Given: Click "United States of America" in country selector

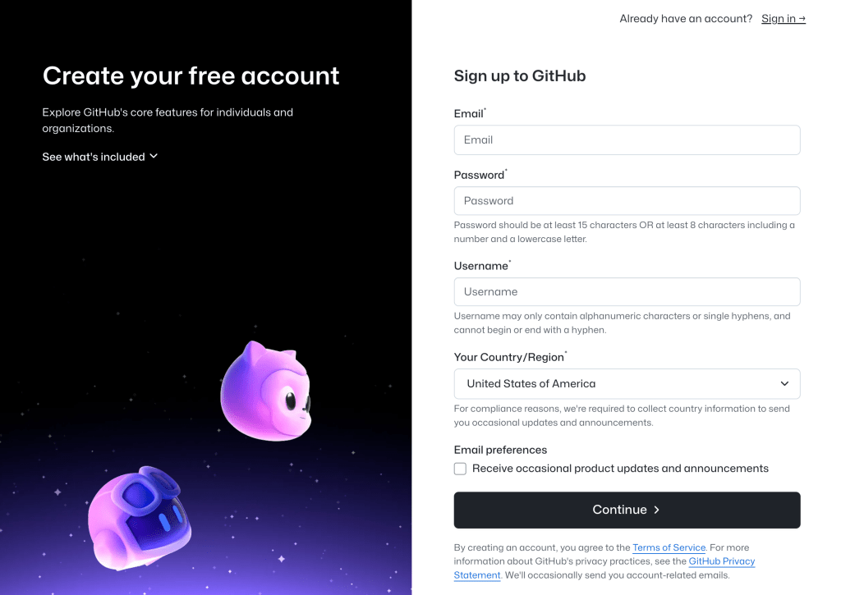Looking at the screenshot, I should tap(531, 383).
